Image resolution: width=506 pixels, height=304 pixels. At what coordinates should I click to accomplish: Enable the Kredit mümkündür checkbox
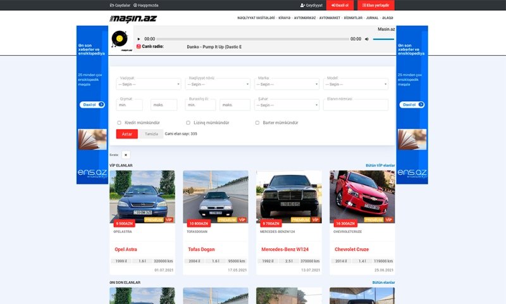[119, 123]
